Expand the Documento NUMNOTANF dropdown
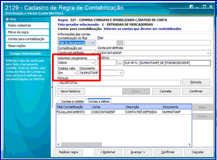The width and height of the screenshot is (217, 160). coord(121,73)
